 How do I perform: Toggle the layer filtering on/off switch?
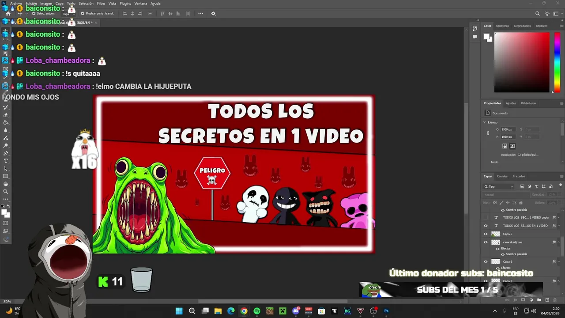click(x=561, y=185)
